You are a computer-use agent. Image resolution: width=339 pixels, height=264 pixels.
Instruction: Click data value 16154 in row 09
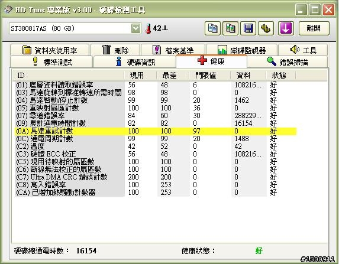tap(243, 123)
